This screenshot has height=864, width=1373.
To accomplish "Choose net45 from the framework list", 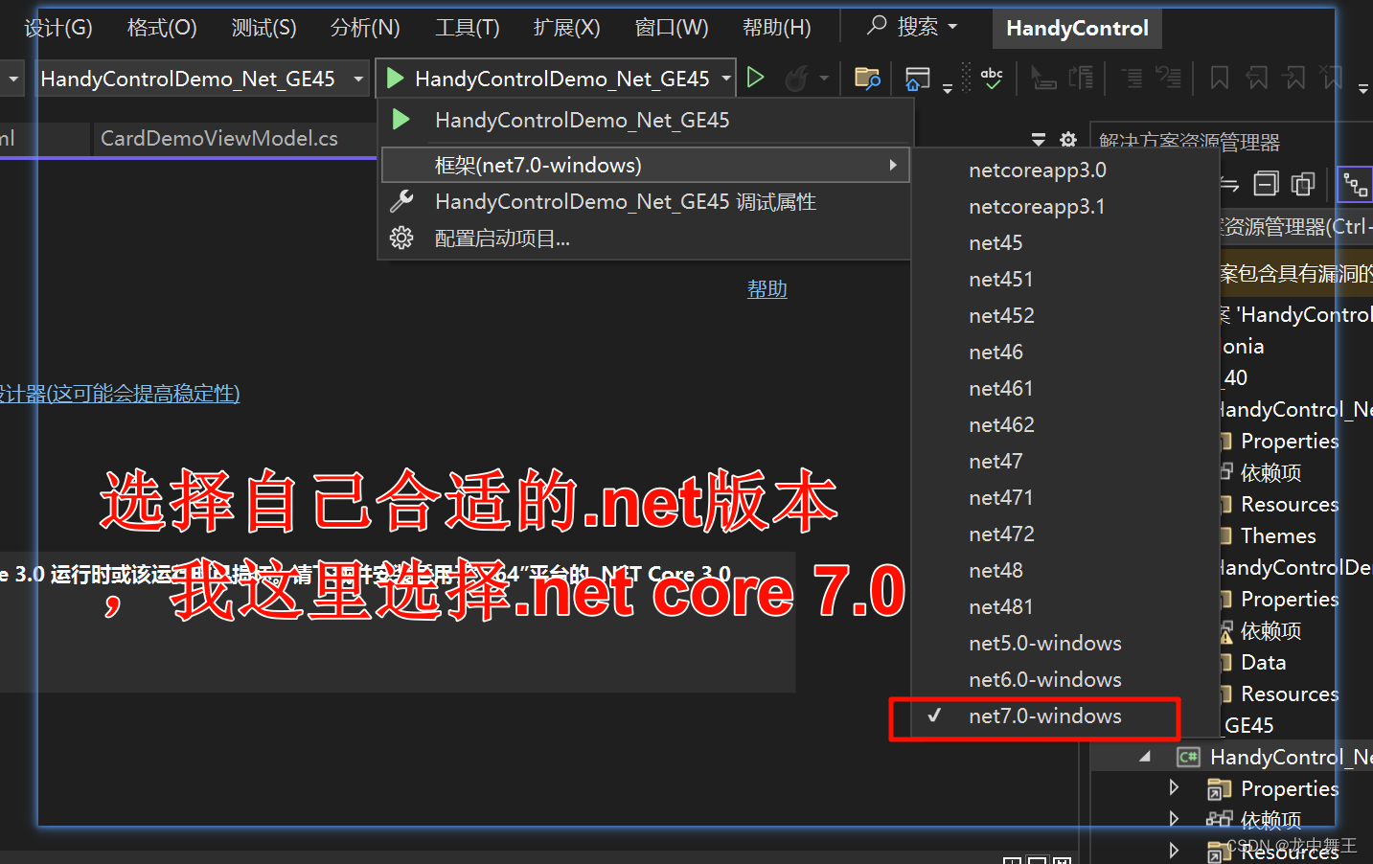I will click(x=995, y=242).
